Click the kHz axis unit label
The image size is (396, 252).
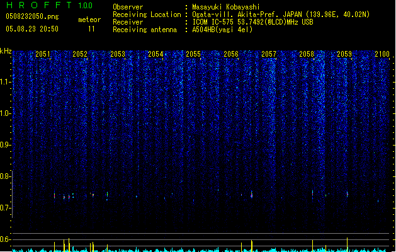(x=6, y=51)
